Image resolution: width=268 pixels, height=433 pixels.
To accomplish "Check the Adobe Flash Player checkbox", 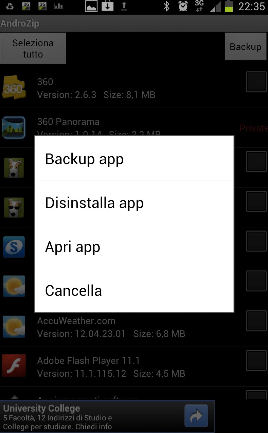I will click(x=256, y=361).
